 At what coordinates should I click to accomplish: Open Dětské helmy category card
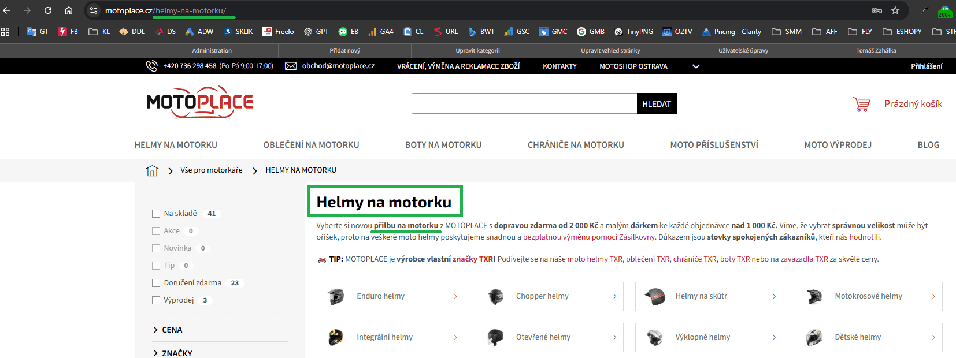(869, 337)
